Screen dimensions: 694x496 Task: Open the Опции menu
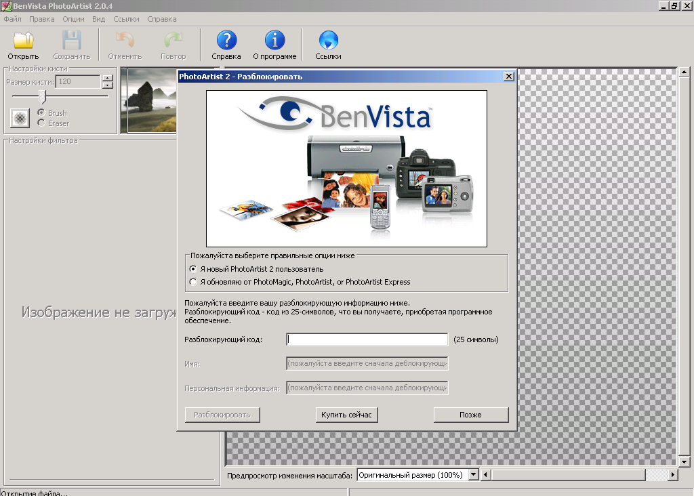(73, 19)
